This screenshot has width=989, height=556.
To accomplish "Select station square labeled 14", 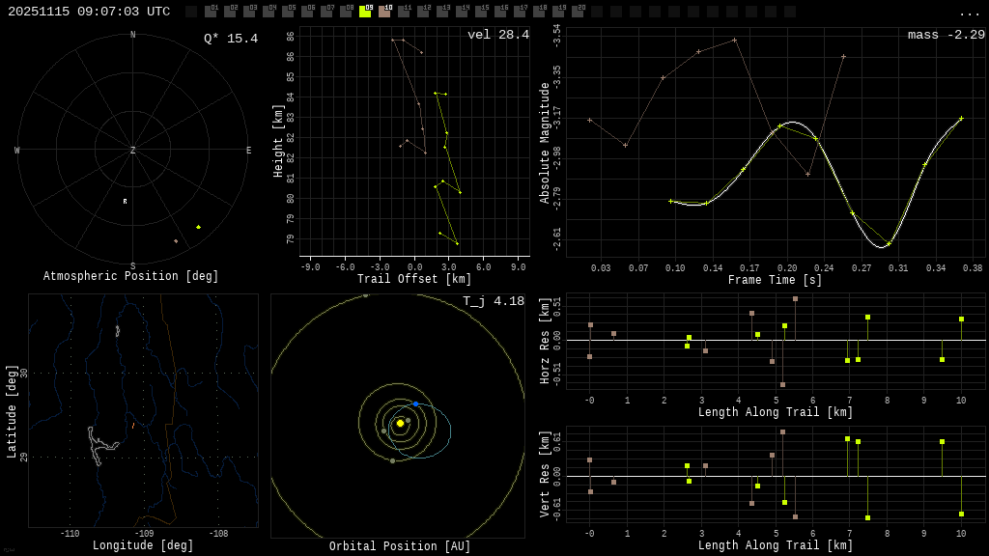I will point(462,12).
